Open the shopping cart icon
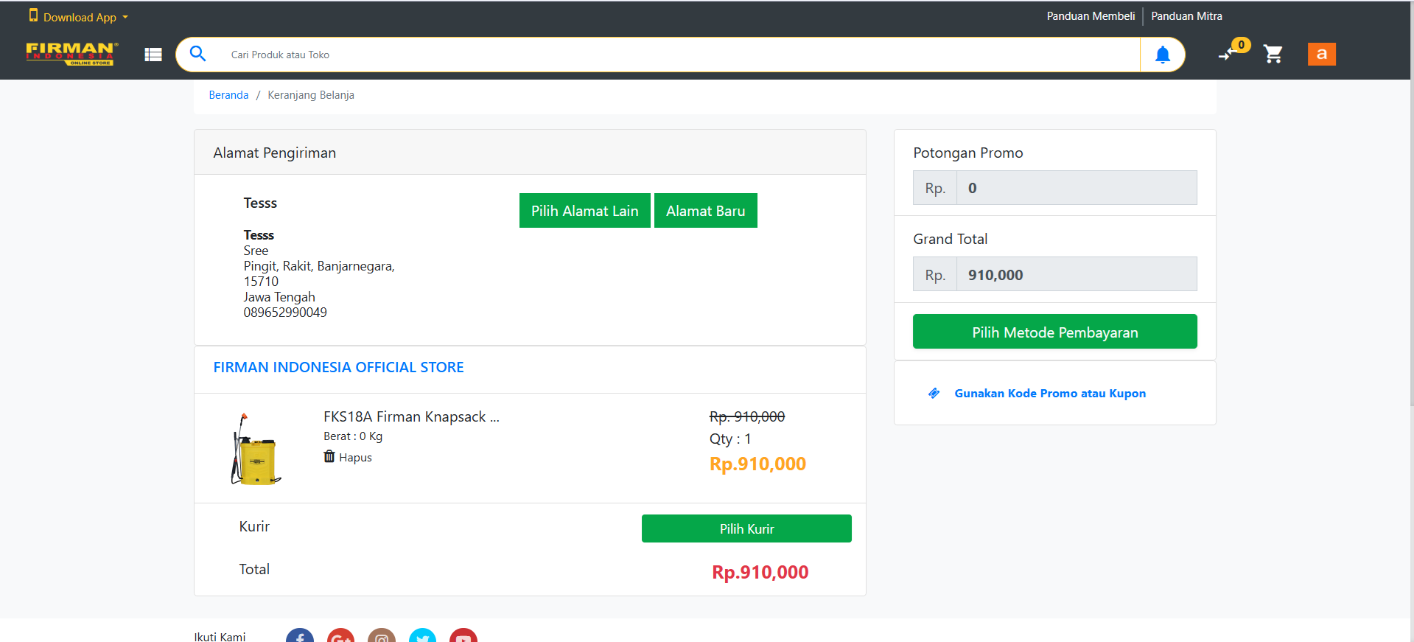 (1273, 54)
